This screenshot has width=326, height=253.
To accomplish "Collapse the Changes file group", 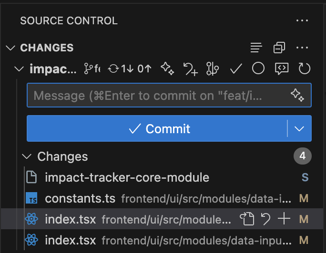I will pos(28,156).
